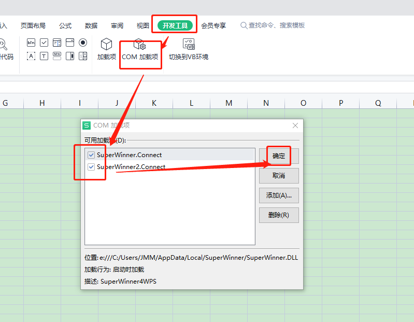Image resolution: width=414 pixels, height=322 pixels.
Task: Select column P header
Action: (x=341, y=103)
